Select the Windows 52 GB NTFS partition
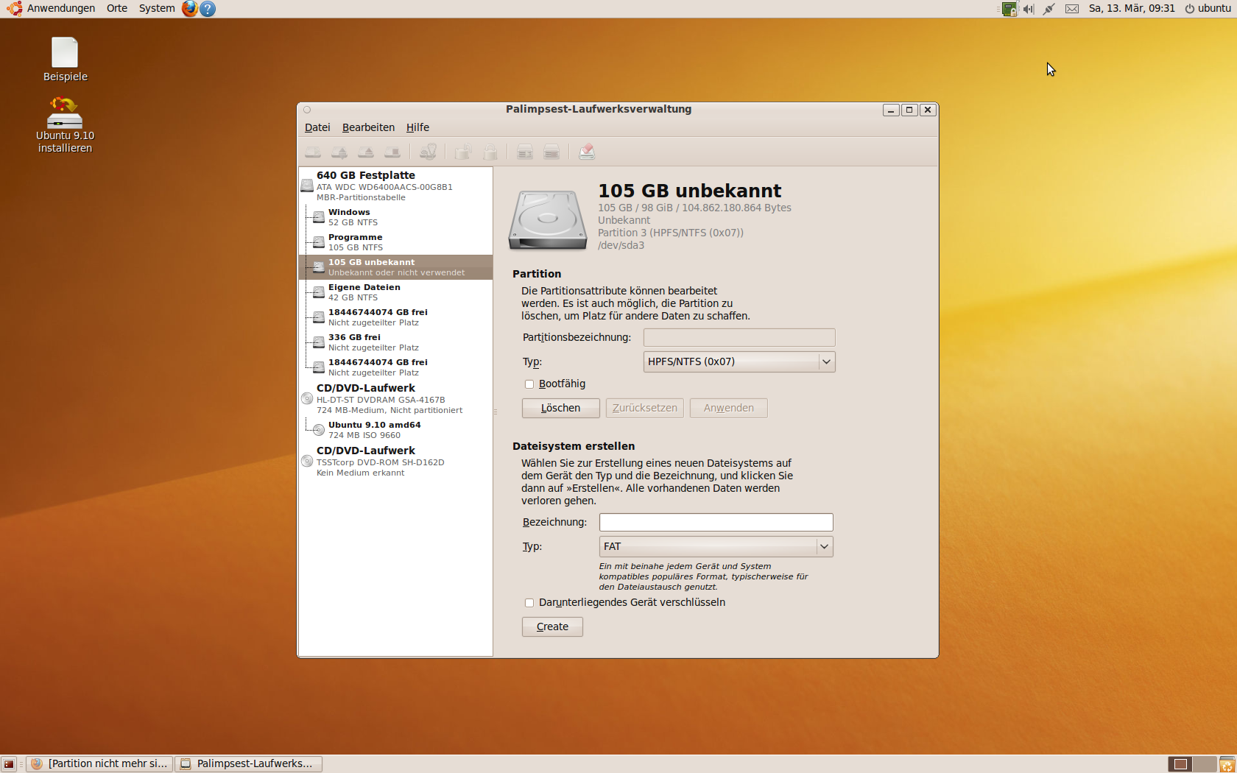 (x=395, y=217)
